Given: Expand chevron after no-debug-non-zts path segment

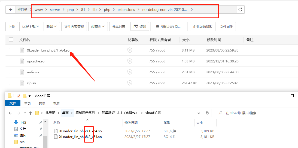Looking at the screenshot, I should click(192, 10).
